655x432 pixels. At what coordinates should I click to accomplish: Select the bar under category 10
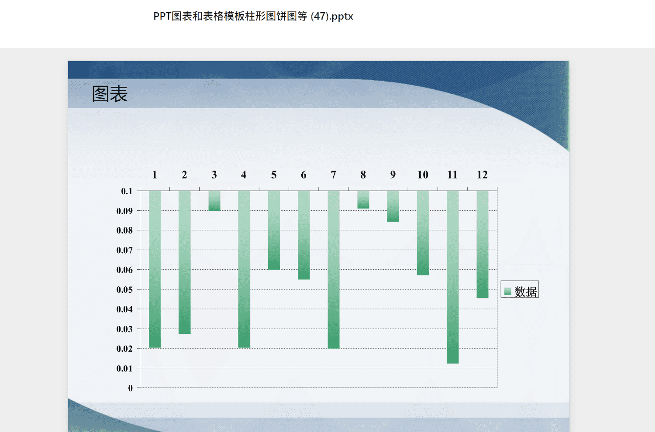pyautogui.click(x=423, y=233)
